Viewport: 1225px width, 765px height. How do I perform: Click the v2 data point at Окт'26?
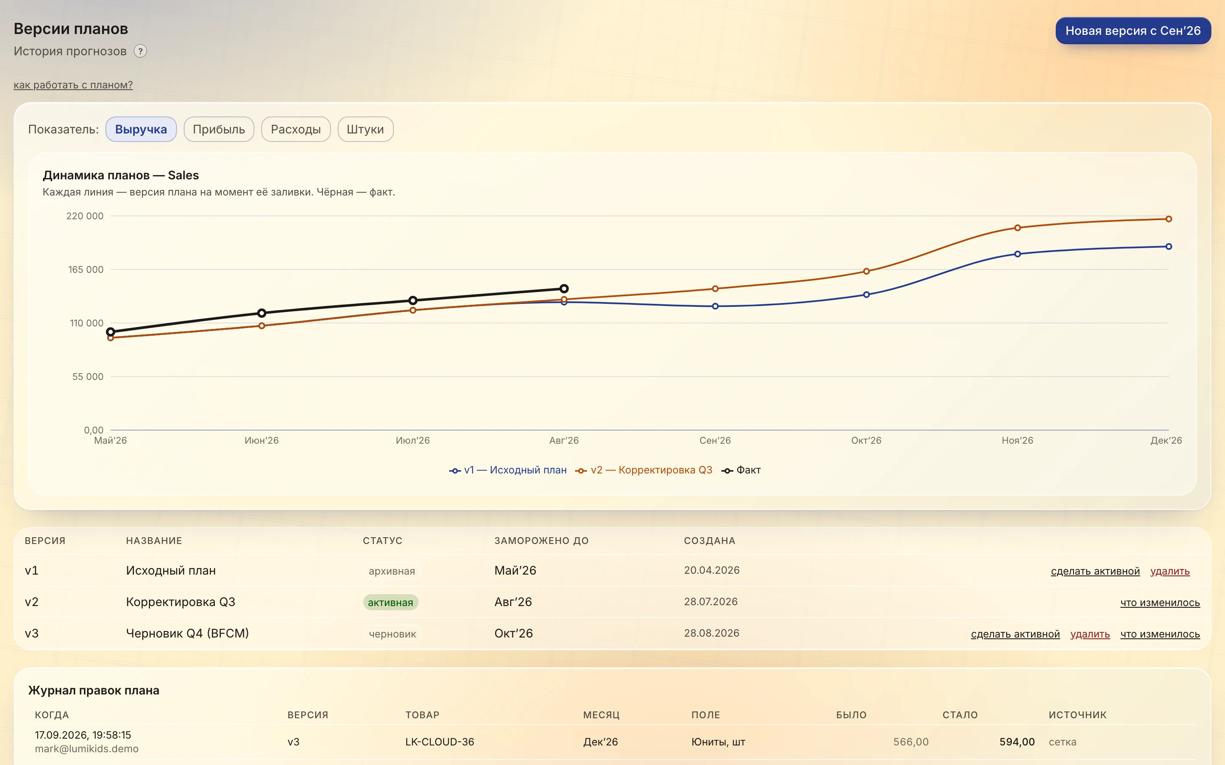point(866,271)
